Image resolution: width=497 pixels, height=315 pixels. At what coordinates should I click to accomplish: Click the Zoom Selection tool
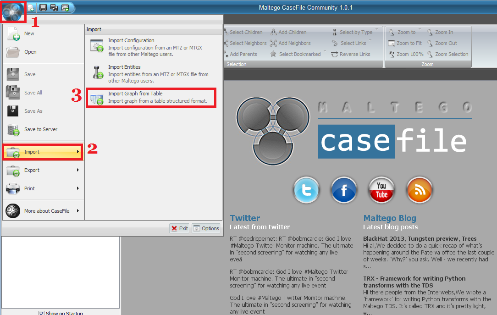(447, 54)
